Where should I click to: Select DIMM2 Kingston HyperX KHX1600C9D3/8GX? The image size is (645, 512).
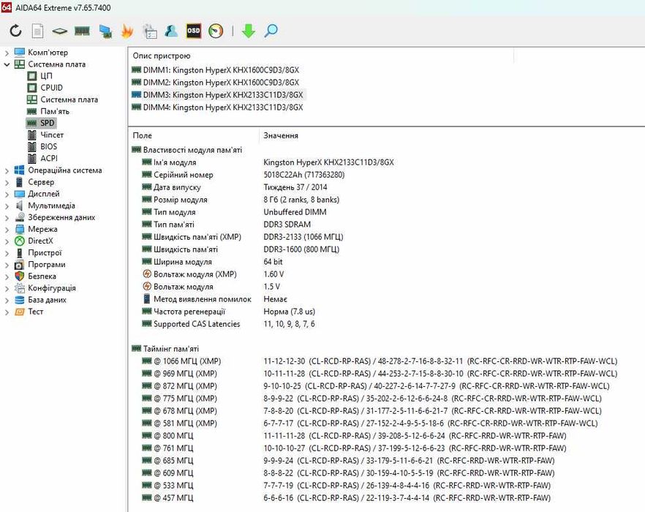[x=221, y=83]
